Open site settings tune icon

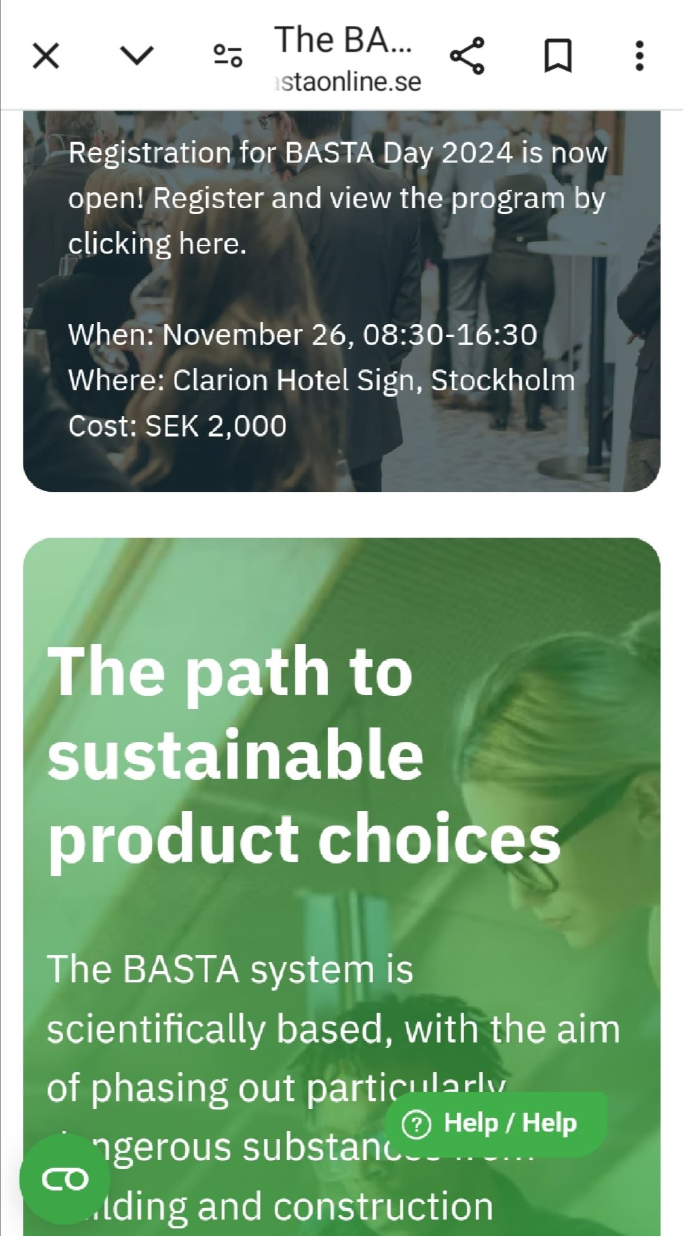pos(227,57)
